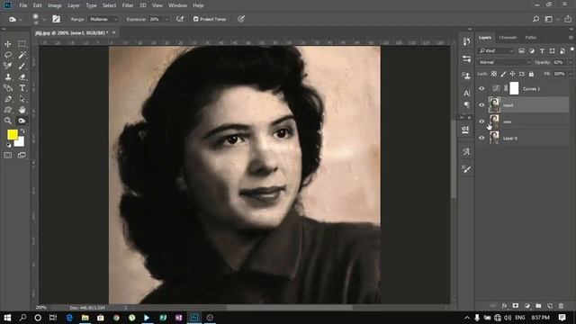Image resolution: width=576 pixels, height=324 pixels.
Task: Toggle lock position
Action: pyautogui.click(x=512, y=74)
